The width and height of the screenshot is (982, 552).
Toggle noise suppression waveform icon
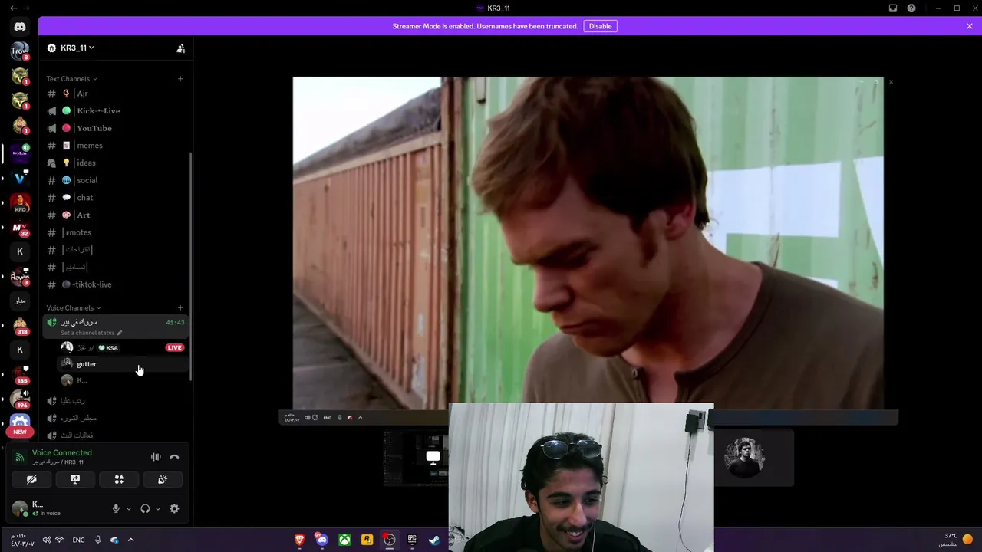[x=156, y=457]
